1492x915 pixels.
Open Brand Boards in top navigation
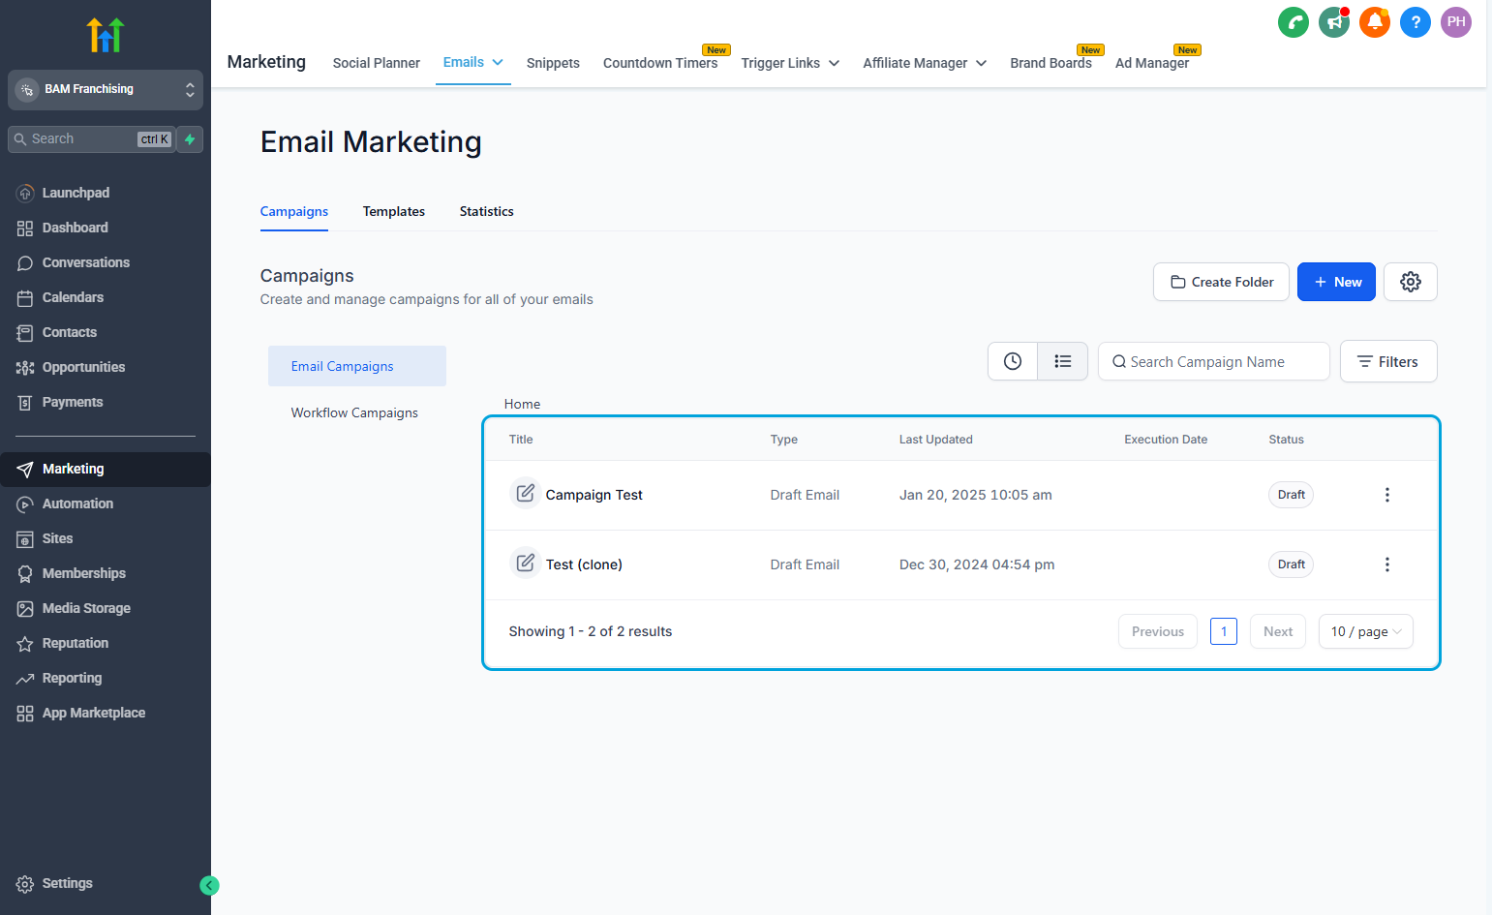(x=1050, y=63)
